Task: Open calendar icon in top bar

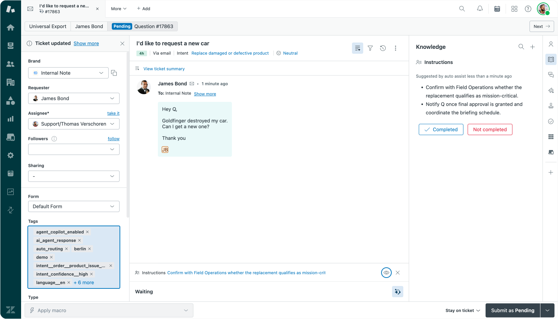Action: point(497,9)
